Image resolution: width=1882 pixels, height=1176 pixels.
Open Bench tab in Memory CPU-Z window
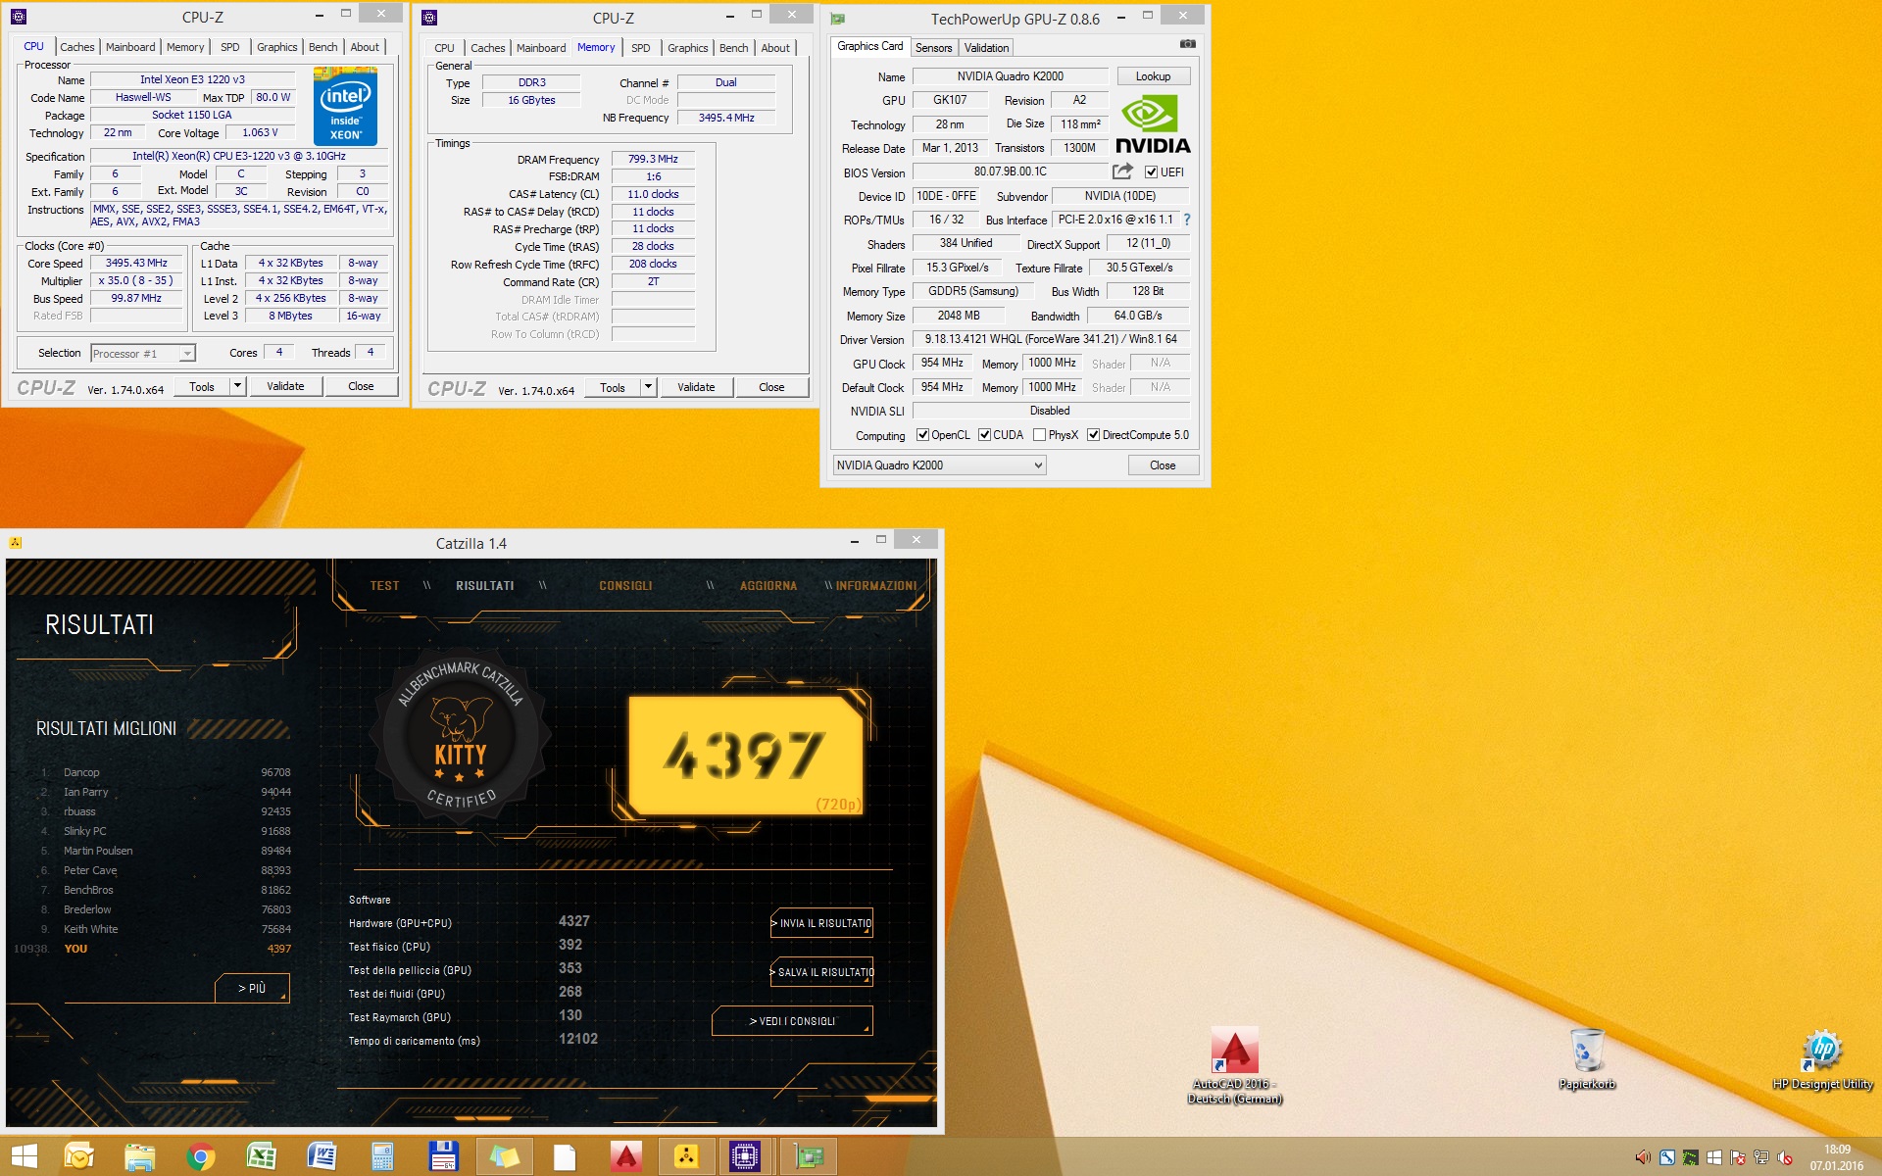tap(733, 48)
